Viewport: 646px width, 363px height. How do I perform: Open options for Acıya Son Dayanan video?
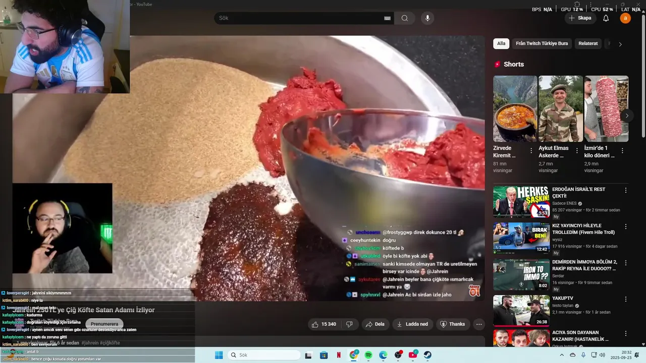pos(626,334)
